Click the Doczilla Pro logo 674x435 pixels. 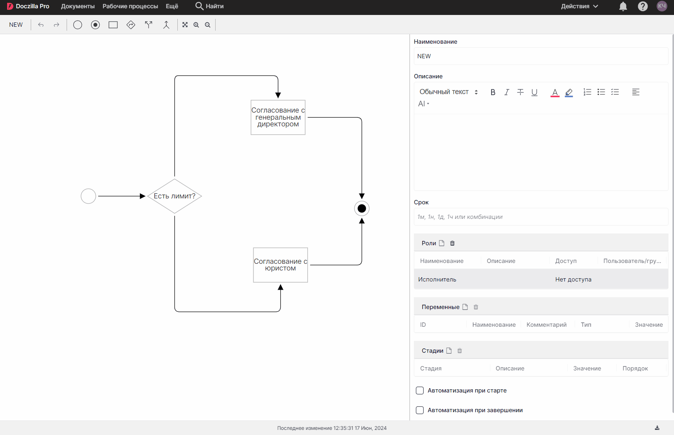(x=28, y=6)
